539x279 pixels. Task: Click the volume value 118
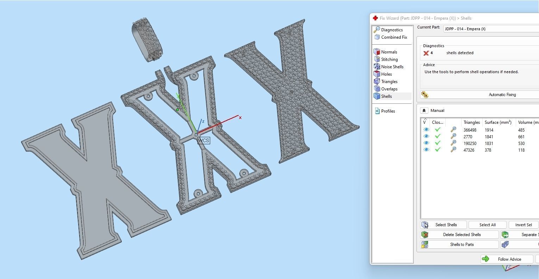521,150
